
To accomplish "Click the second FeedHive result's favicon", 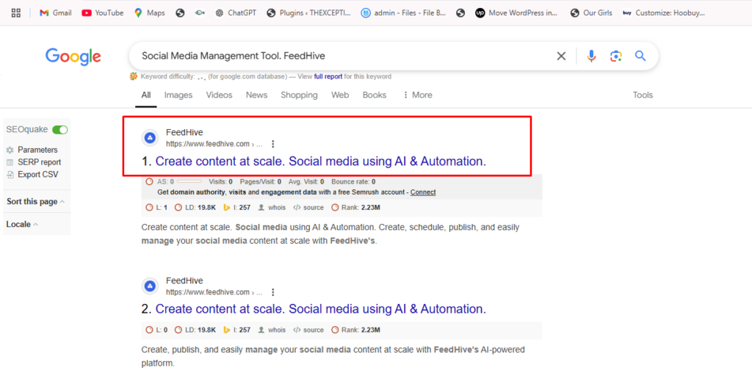I will (150, 286).
